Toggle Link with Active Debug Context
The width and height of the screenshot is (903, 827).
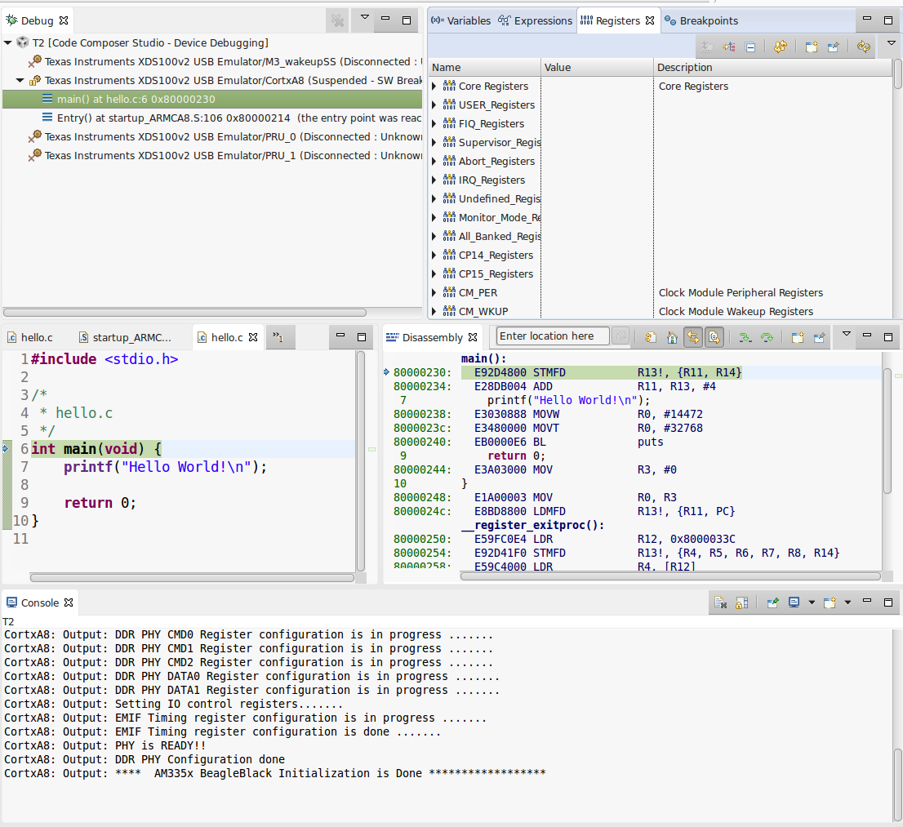click(x=692, y=336)
